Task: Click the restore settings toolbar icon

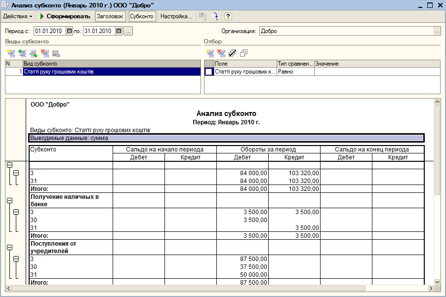Action: click(203, 16)
